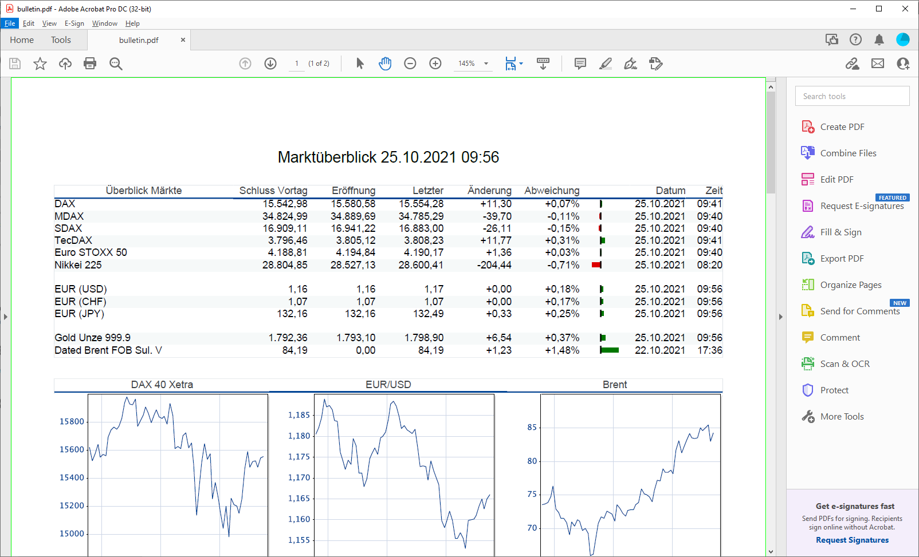This screenshot has width=919, height=557.
Task: Click the Request Signatures link
Action: point(852,540)
